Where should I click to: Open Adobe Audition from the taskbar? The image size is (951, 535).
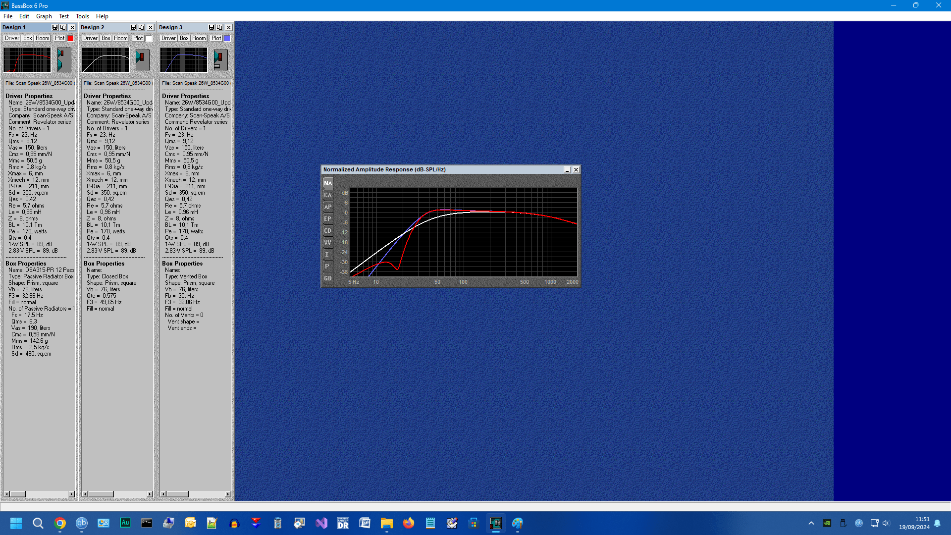(125, 523)
